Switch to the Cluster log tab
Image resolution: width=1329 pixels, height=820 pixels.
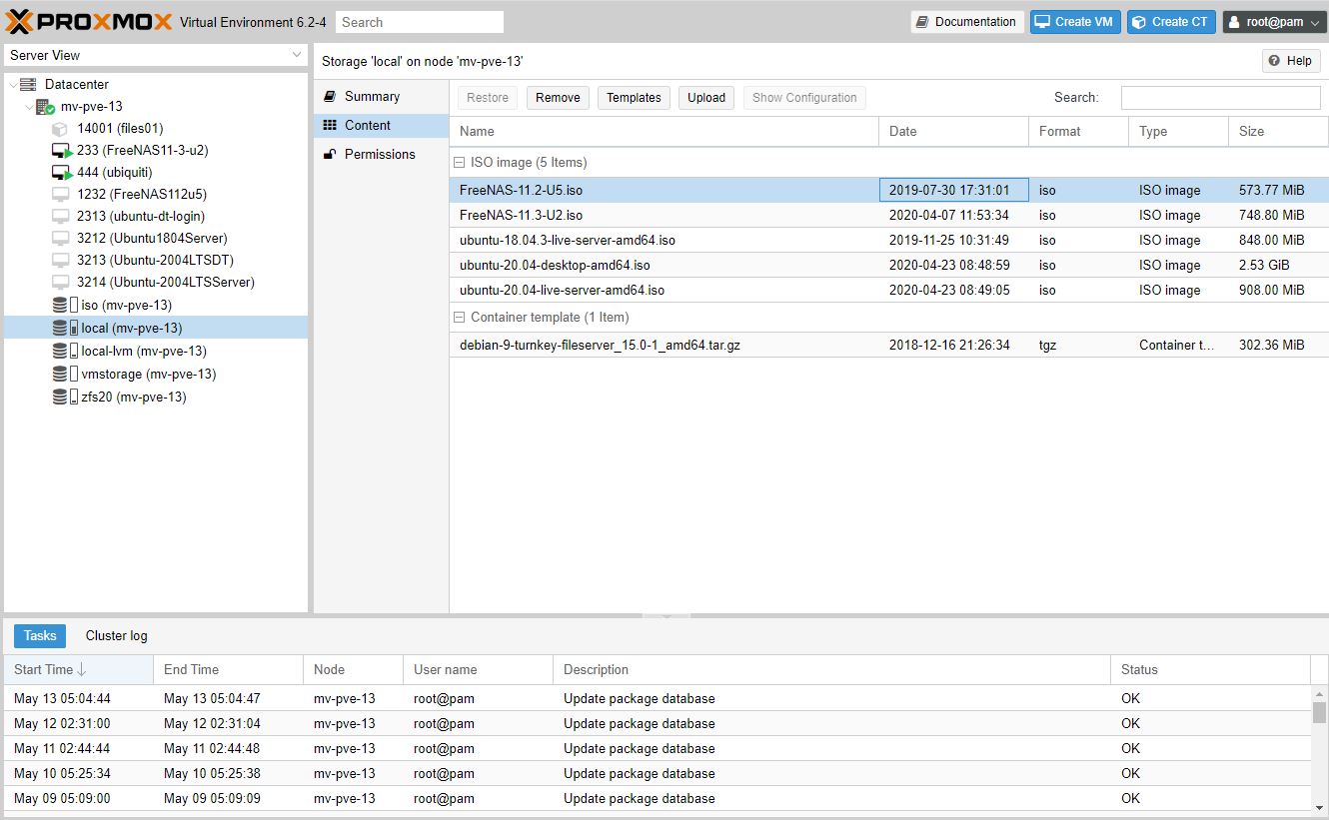tap(116, 636)
